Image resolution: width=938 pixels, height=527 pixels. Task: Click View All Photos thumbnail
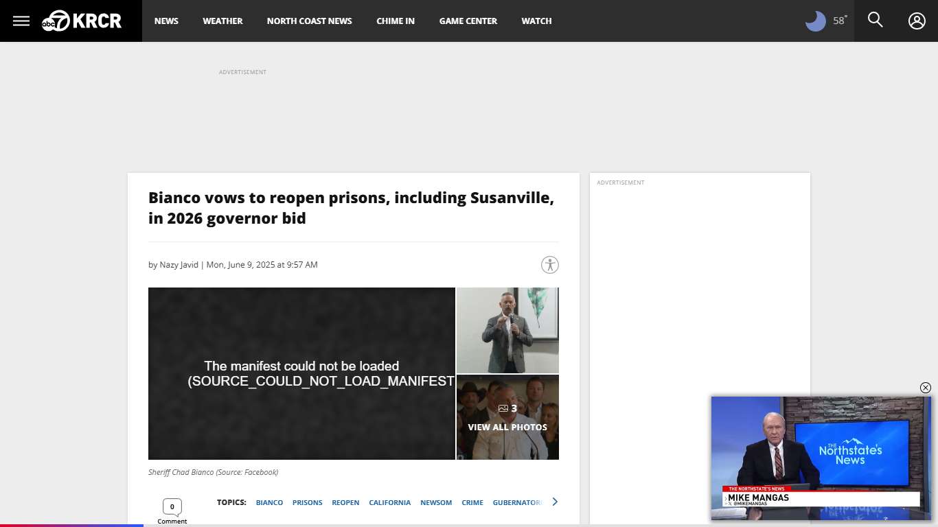click(x=507, y=417)
